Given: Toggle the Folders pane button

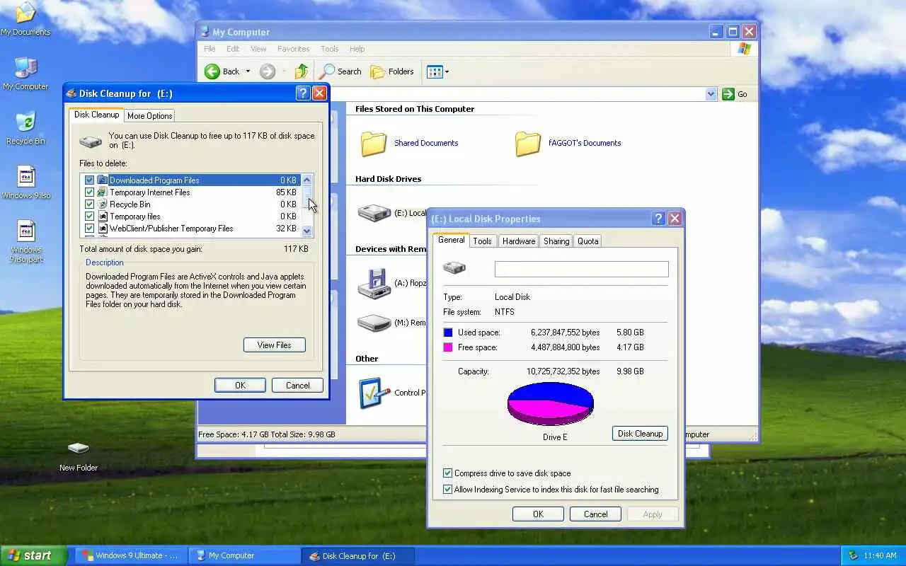Looking at the screenshot, I should [x=392, y=71].
